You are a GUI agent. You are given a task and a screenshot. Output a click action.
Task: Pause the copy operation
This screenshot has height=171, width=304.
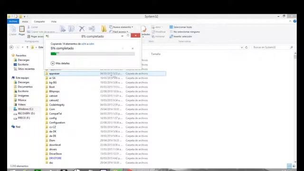pos(123,48)
